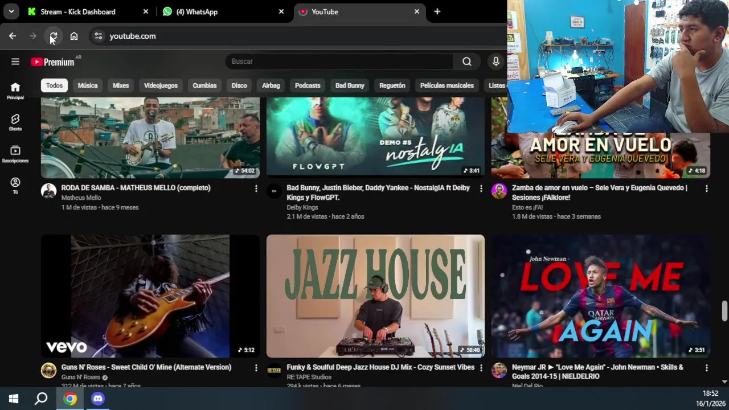Select the Disco filter chip
This screenshot has height=410, width=729.
pos(239,85)
